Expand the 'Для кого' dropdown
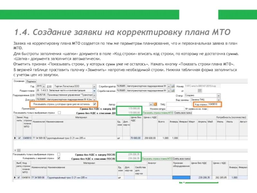 (94, 99)
